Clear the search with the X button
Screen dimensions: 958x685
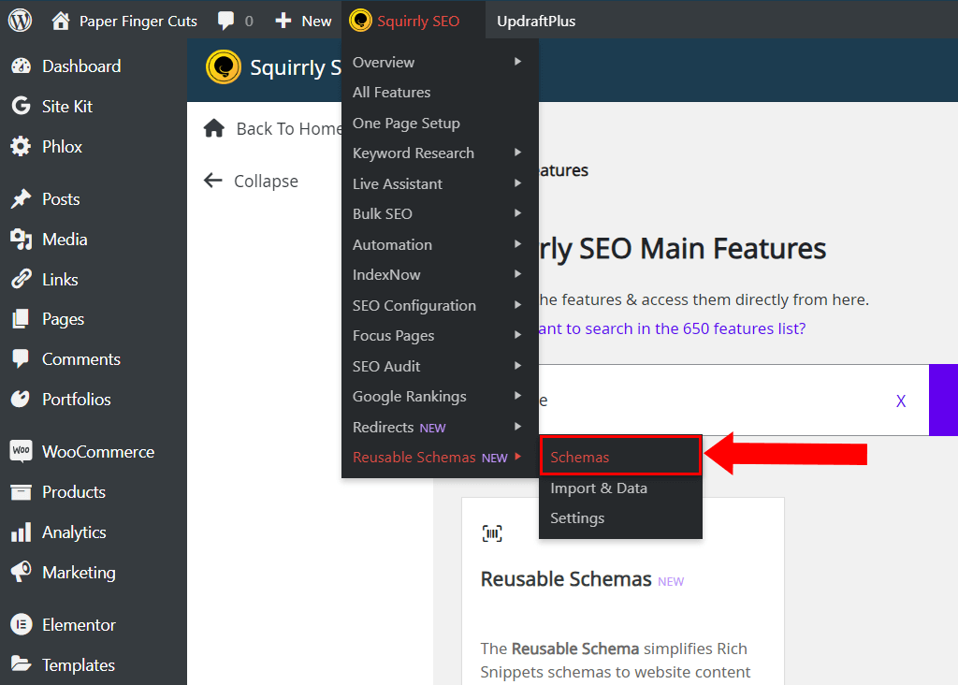[901, 401]
